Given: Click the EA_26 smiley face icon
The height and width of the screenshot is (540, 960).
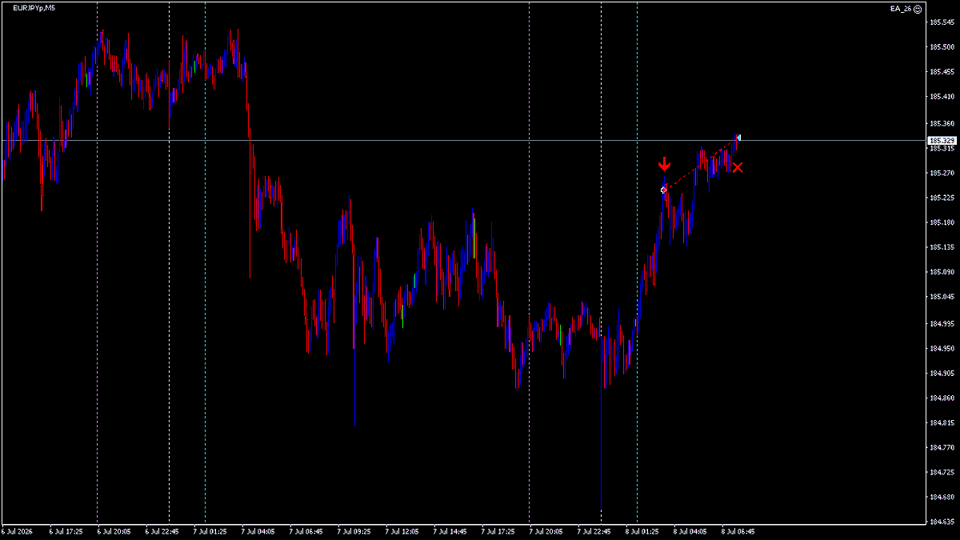Looking at the screenshot, I should 918,8.
